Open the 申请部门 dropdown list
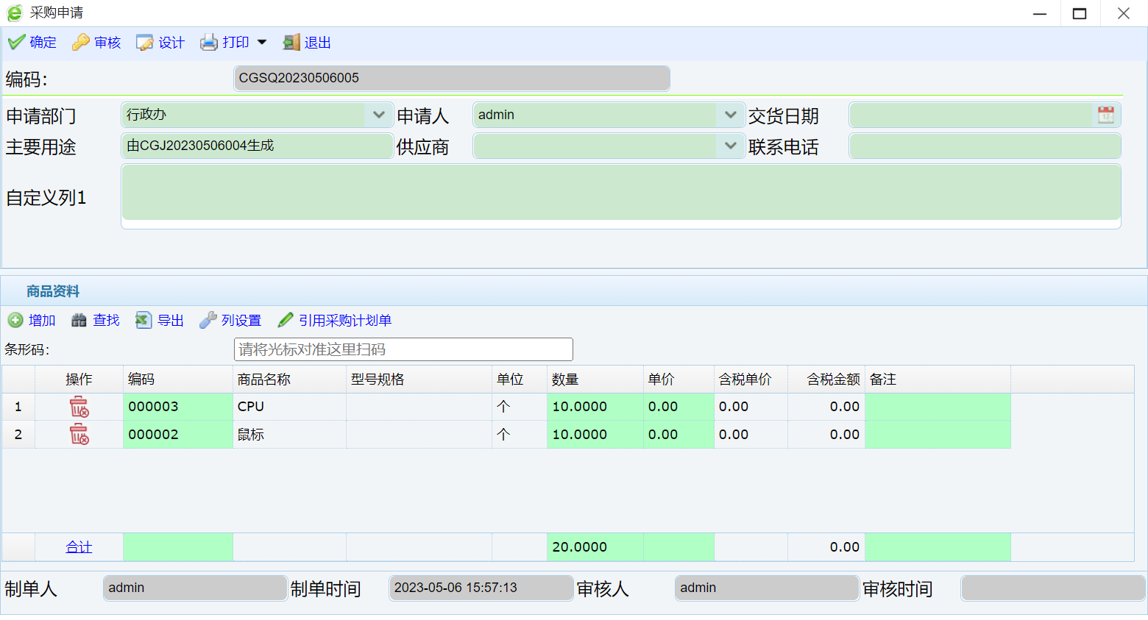This screenshot has width=1148, height=620. [378, 115]
